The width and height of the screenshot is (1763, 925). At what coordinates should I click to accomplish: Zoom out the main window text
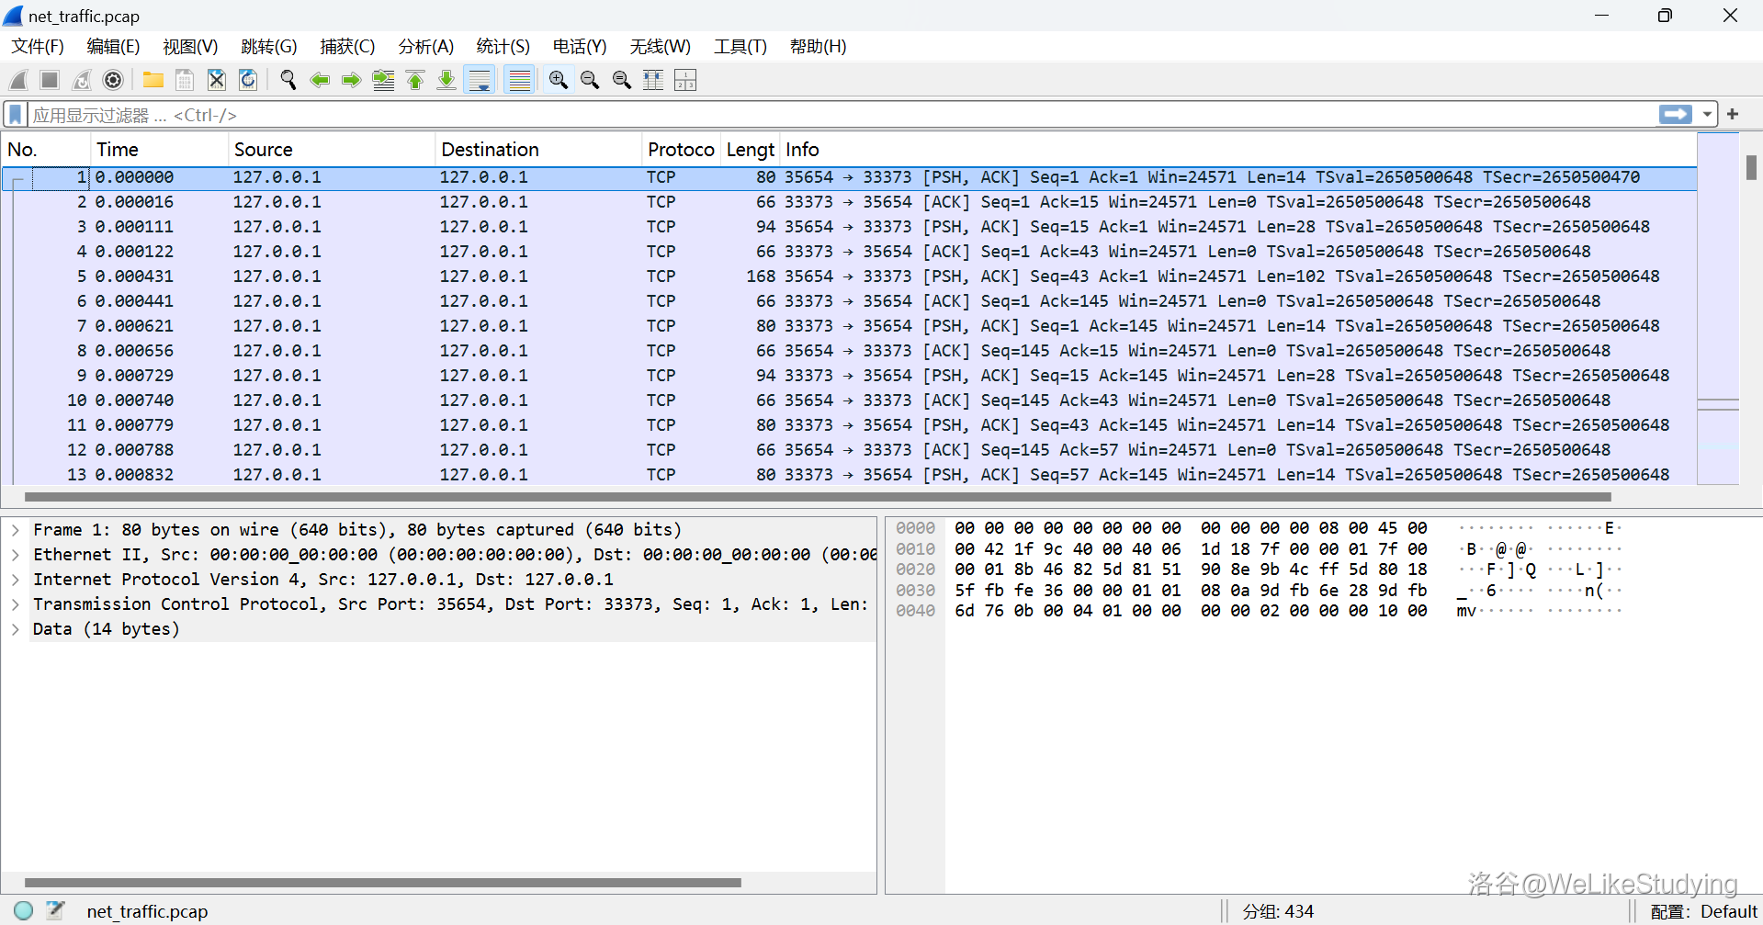590,81
